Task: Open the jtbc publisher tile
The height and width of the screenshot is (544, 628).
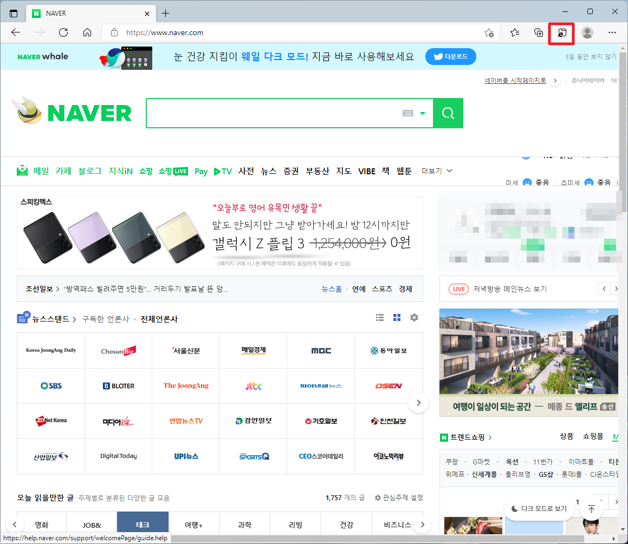Action: (x=253, y=385)
